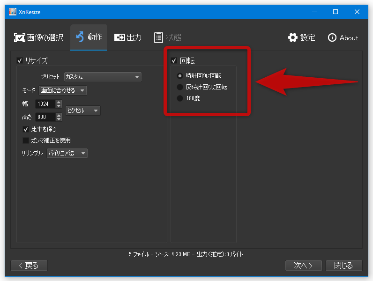This screenshot has height=281, width=373.
Task: Decrease 幅 value with down arrow
Action: [x=59, y=106]
